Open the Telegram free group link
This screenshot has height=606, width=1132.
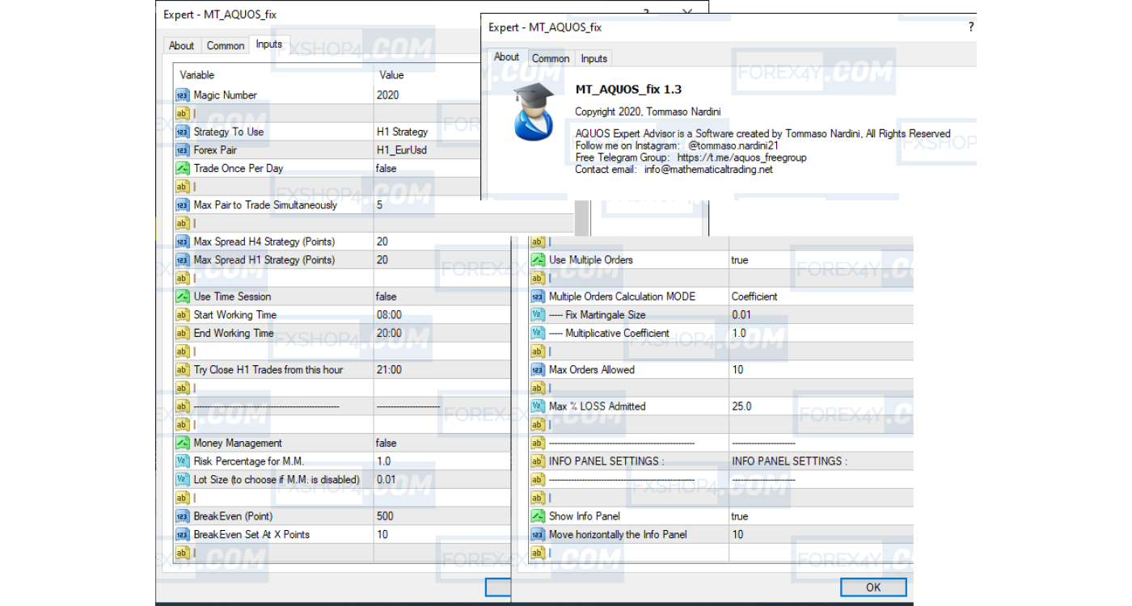tap(741, 158)
